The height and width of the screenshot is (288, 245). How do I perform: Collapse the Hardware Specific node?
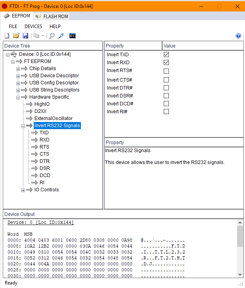(x=18, y=97)
